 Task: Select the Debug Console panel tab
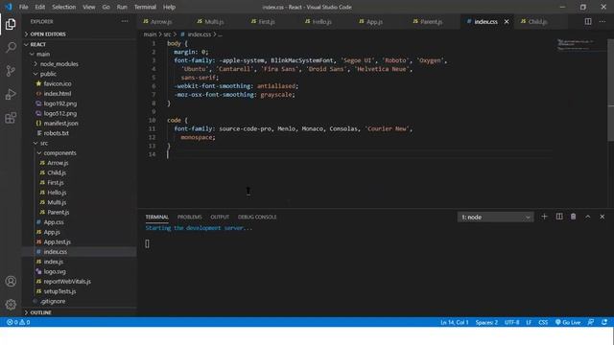pos(257,217)
